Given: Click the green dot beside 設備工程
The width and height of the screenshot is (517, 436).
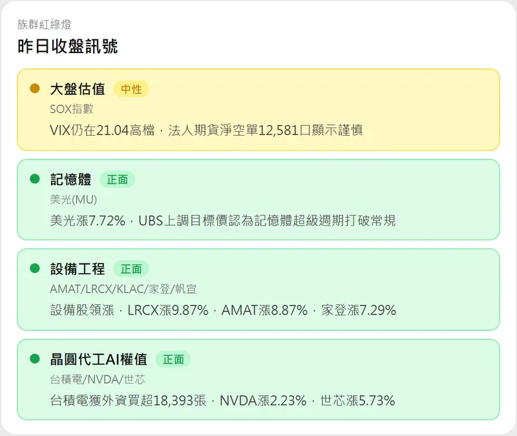Looking at the screenshot, I should tap(36, 268).
